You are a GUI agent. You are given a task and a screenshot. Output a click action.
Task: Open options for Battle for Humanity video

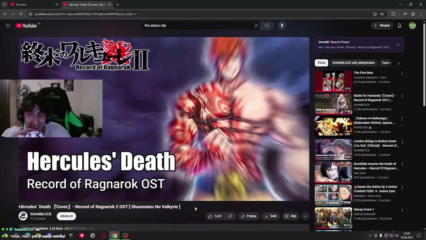402,96
